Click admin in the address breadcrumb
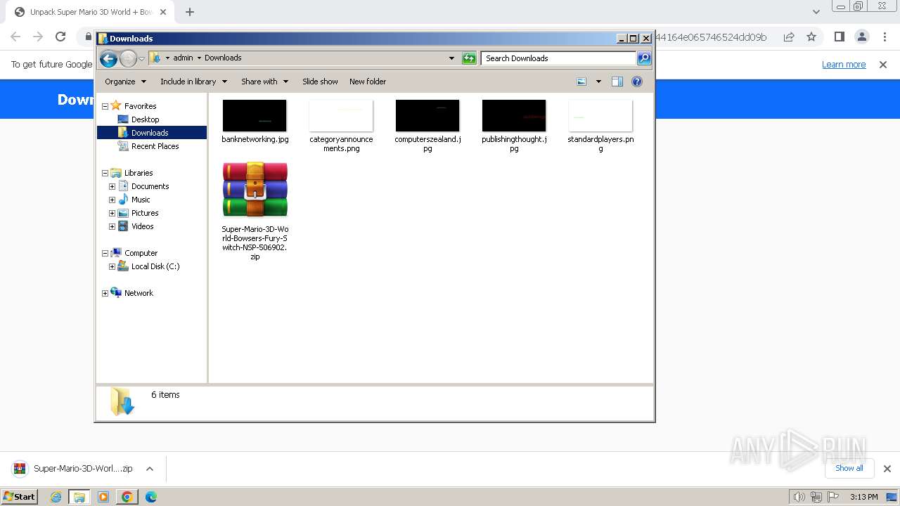 point(183,58)
